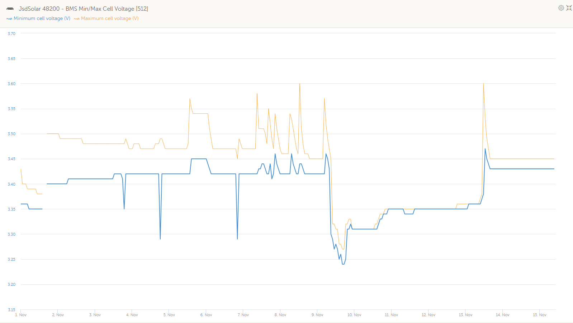This screenshot has height=323, width=573.
Task: Click the 3.55 y-axis label
Action: pos(11,109)
